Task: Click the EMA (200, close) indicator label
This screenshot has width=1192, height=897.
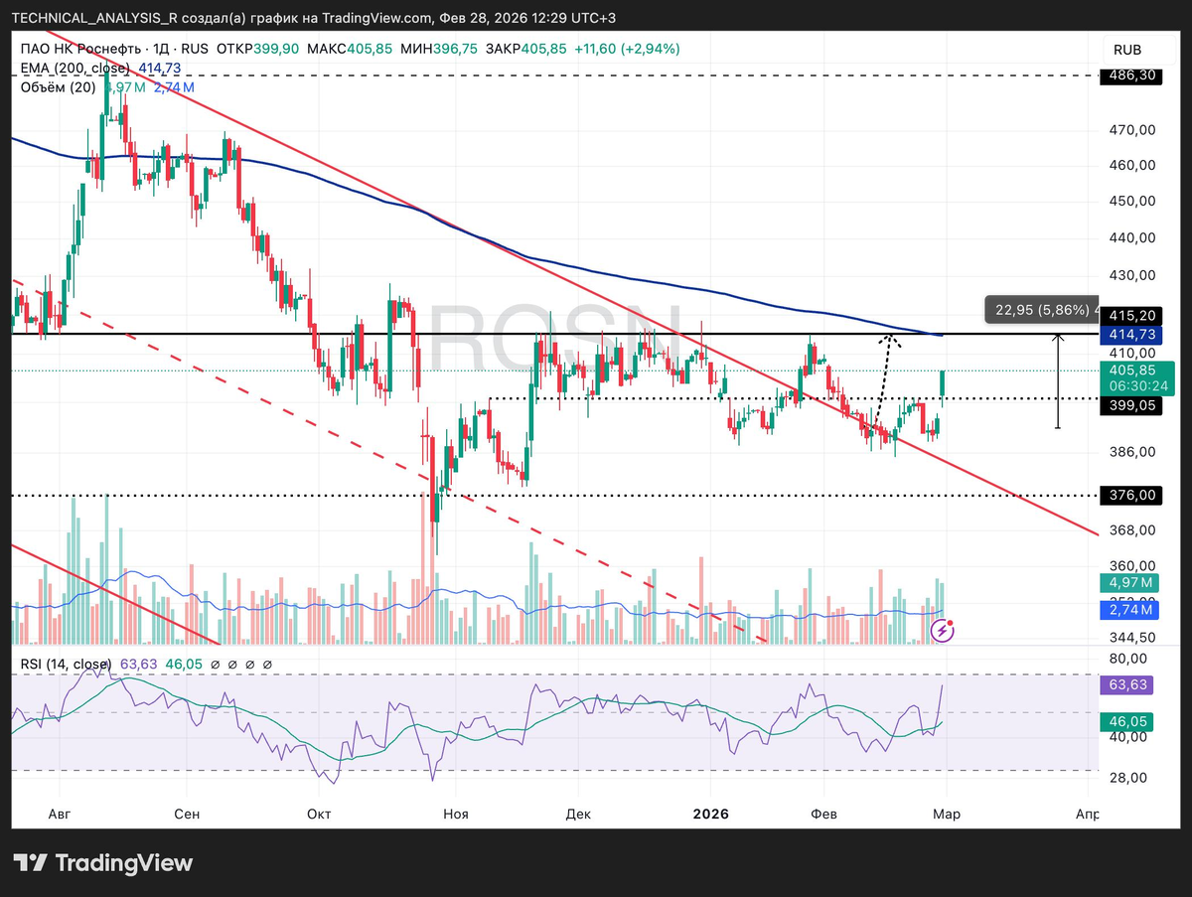Action: pyautogui.click(x=75, y=68)
